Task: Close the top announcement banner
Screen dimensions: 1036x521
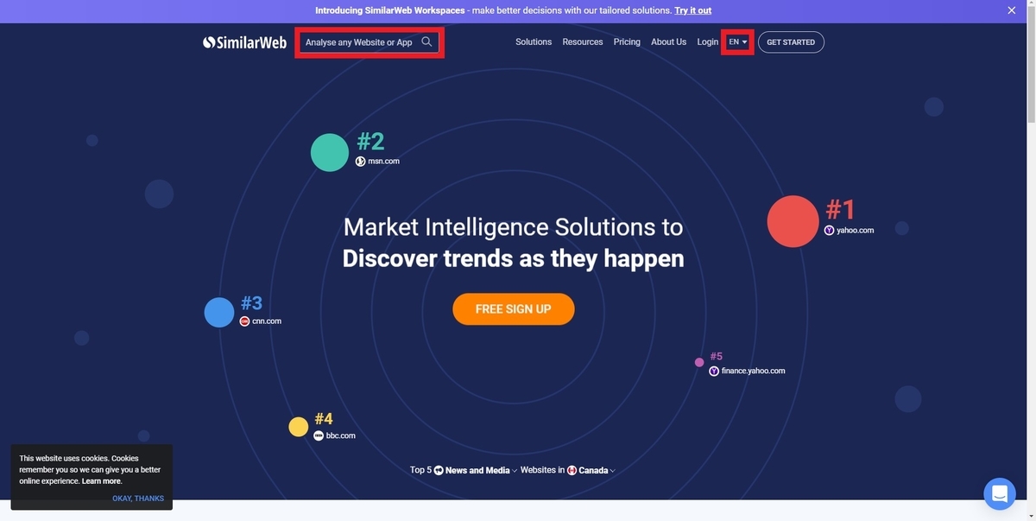Action: [1012, 10]
